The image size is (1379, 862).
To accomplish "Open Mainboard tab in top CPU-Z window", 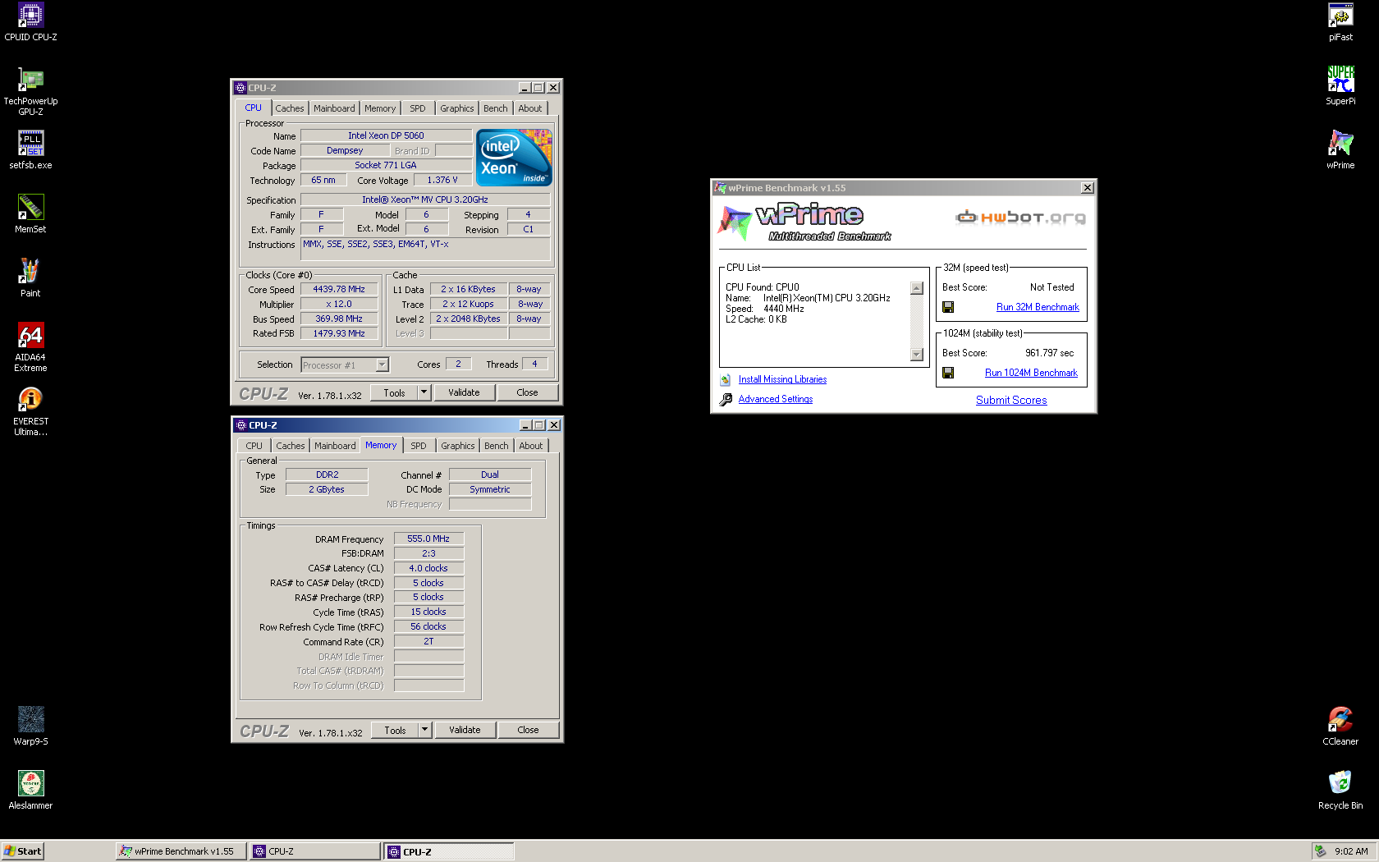I will [x=334, y=108].
